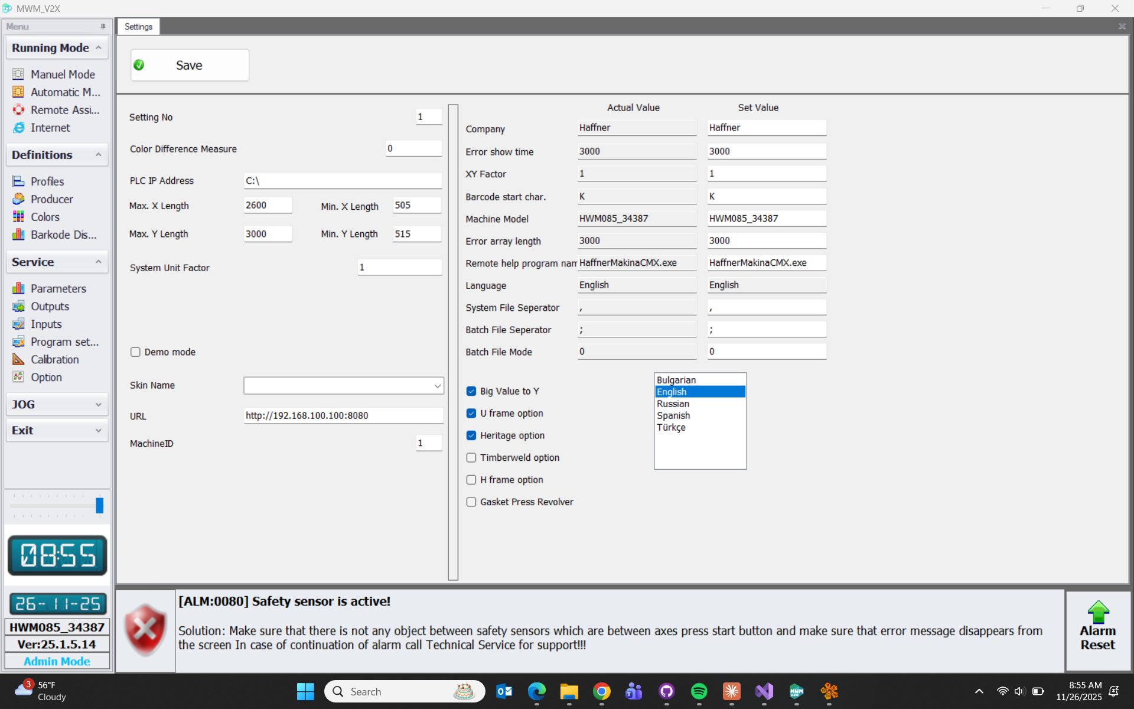Click the Save button
Viewport: 1134px width, 709px height.
(x=190, y=65)
